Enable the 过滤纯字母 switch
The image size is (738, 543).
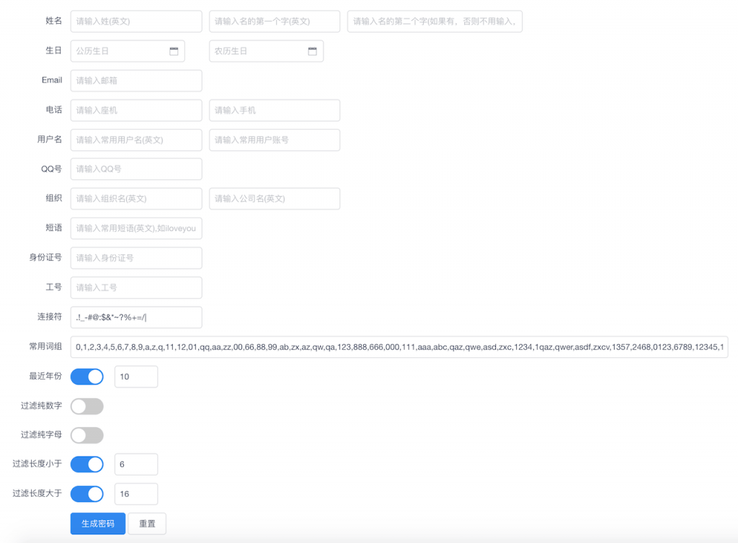(x=87, y=436)
